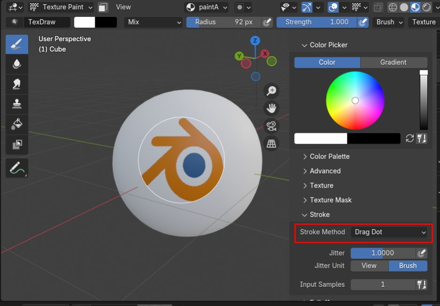
Task: Open the mask stencil dropdown in header
Action: click(243, 8)
